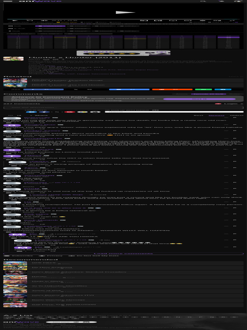Collapse the Genghis Khan comment thread
The image size is (247, 330).
point(226,125)
